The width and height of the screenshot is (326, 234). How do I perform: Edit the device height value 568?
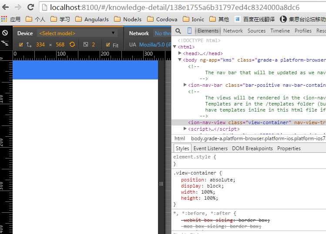(60, 45)
